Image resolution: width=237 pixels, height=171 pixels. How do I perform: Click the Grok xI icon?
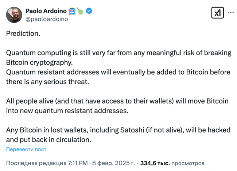pos(218,13)
